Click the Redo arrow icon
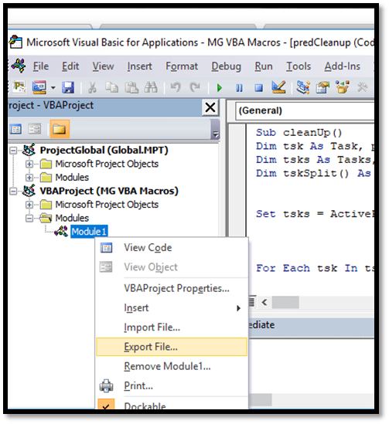This screenshot has width=389, height=424. click(x=195, y=87)
